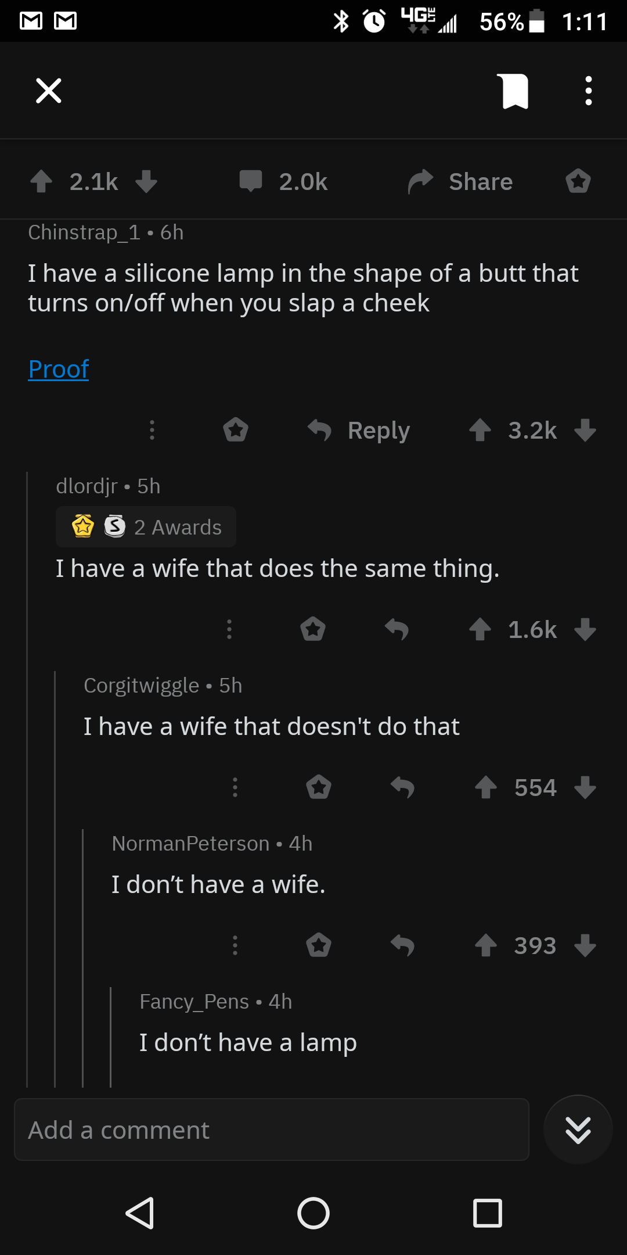Open options menu for Chinstrap_1's comment

tap(152, 431)
